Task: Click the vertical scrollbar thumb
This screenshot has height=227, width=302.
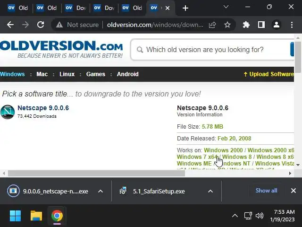Action: pos(298,57)
